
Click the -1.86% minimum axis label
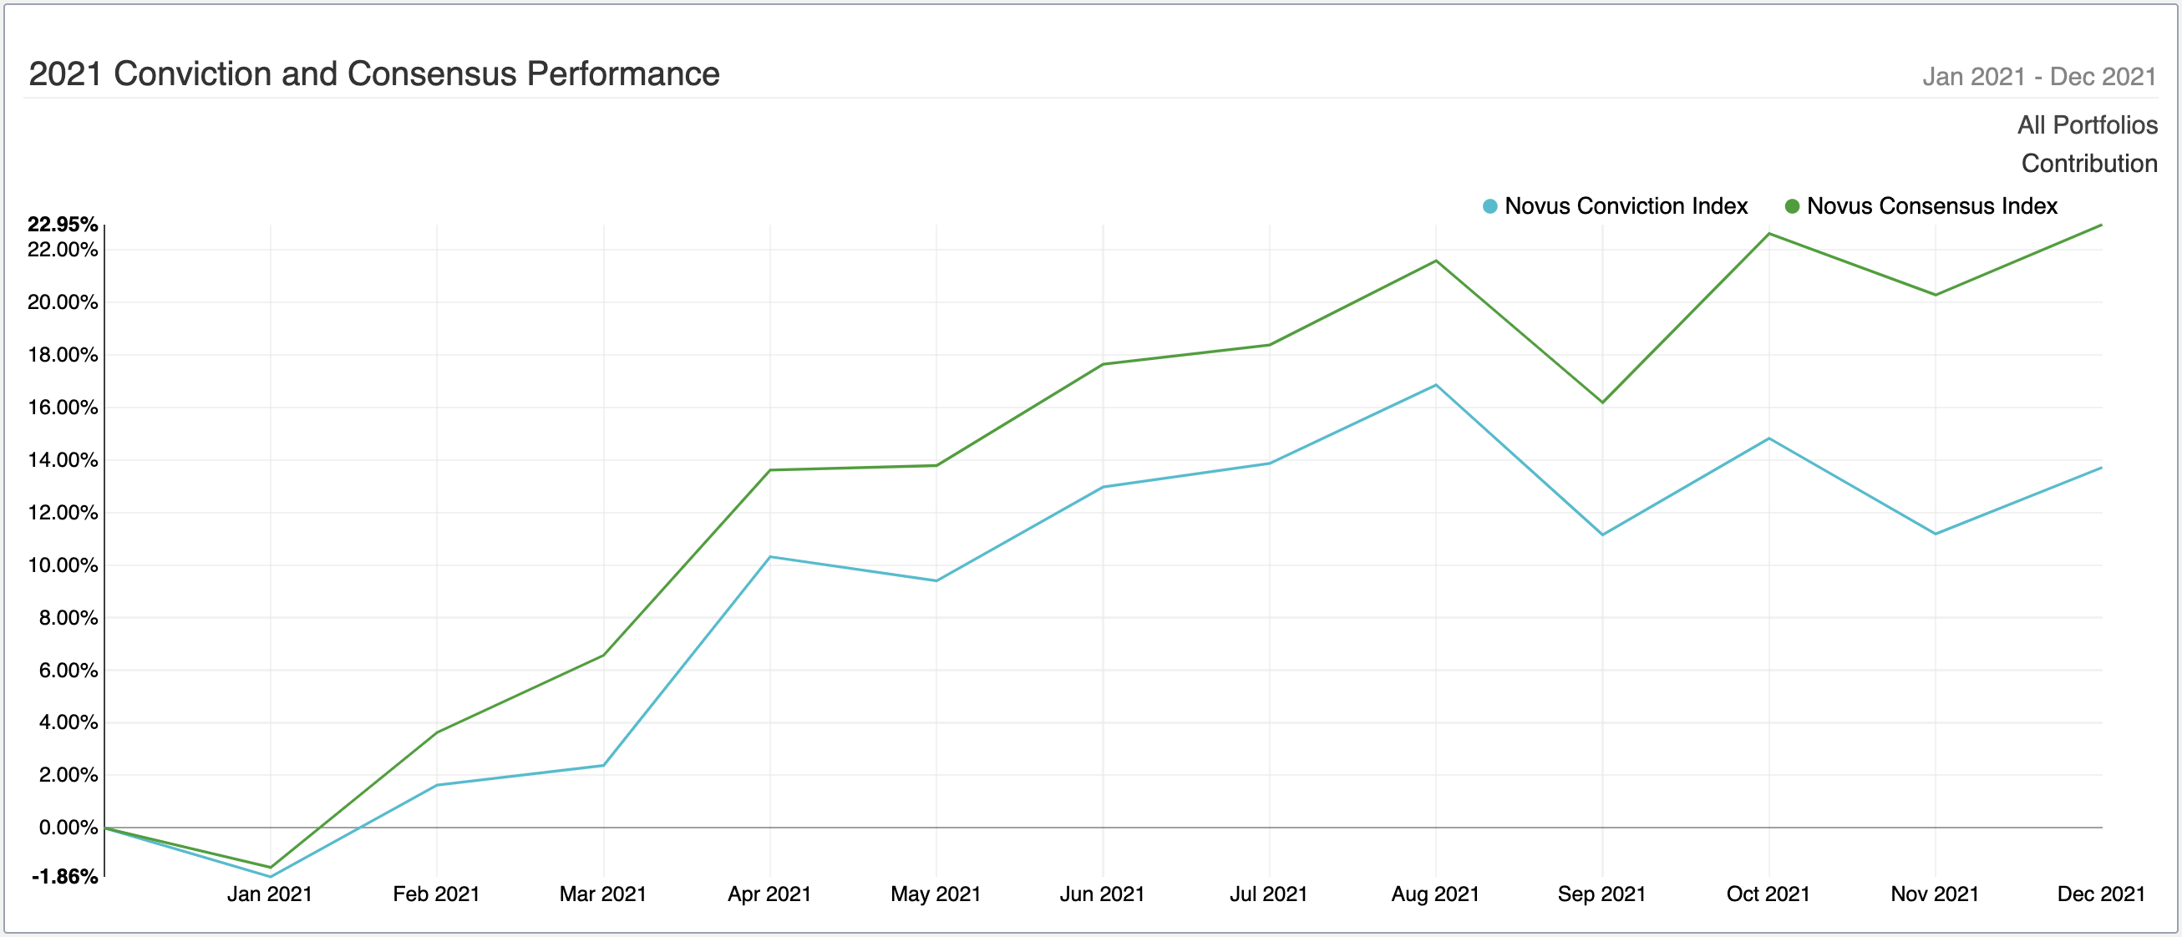click(x=64, y=877)
